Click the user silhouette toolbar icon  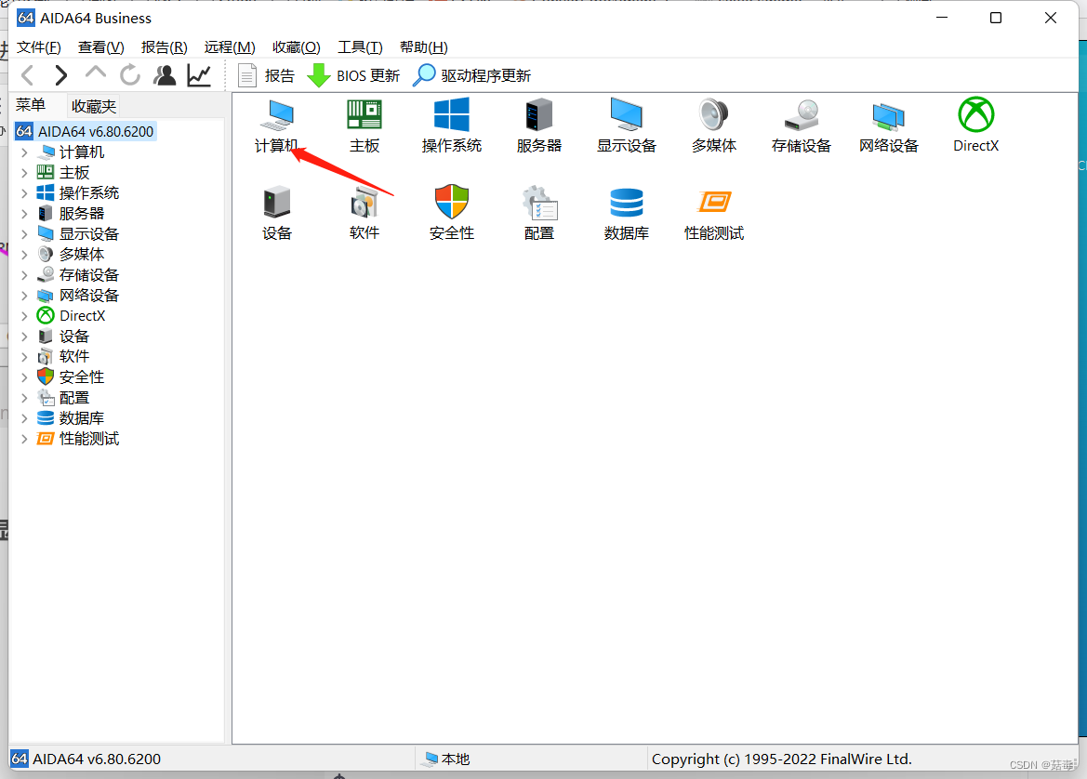click(x=165, y=75)
